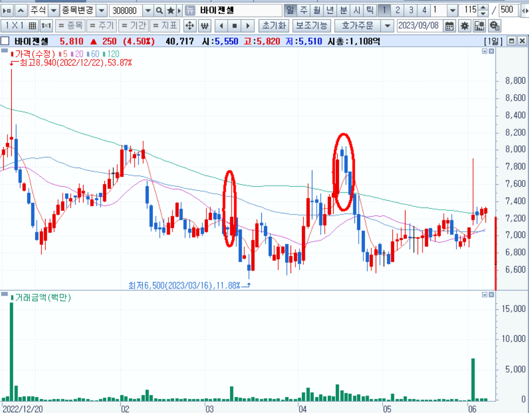Click the next (right triangle) playback button
This screenshot has width=529, height=413.
point(247,26)
